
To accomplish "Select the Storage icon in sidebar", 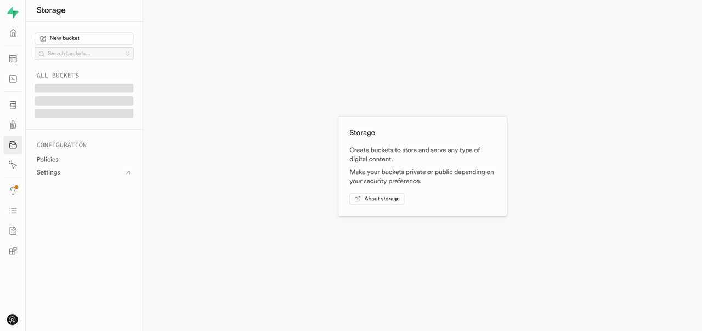I will click(x=13, y=145).
